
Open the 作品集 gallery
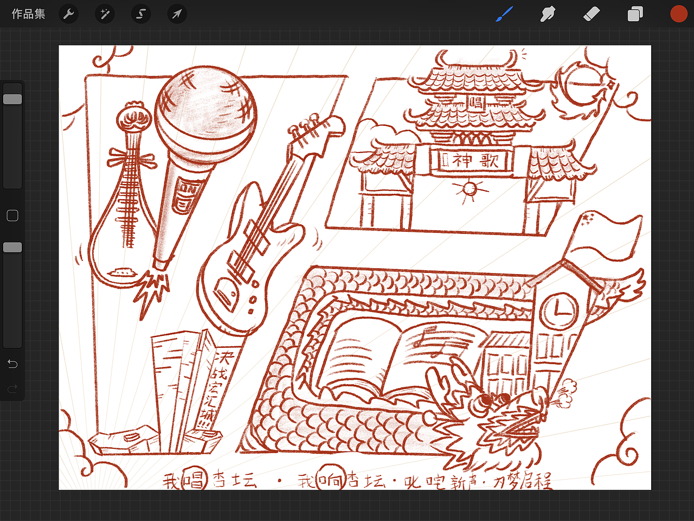click(28, 14)
